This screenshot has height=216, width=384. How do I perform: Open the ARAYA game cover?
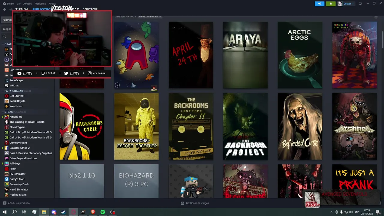(245, 55)
